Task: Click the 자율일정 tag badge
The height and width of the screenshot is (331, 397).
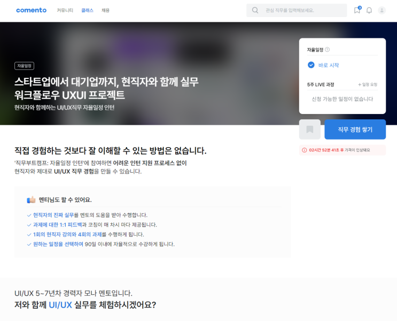Action: (x=24, y=66)
